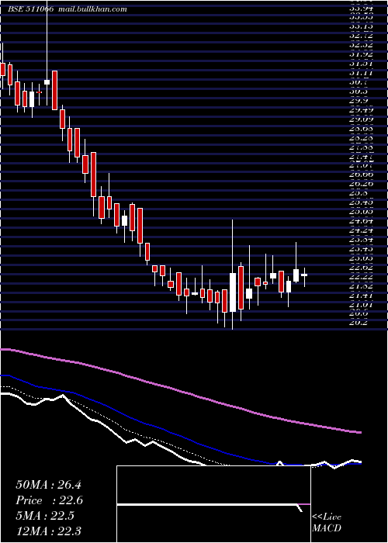Click the 29.49 price axis label
388x543 pixels.
362,110
